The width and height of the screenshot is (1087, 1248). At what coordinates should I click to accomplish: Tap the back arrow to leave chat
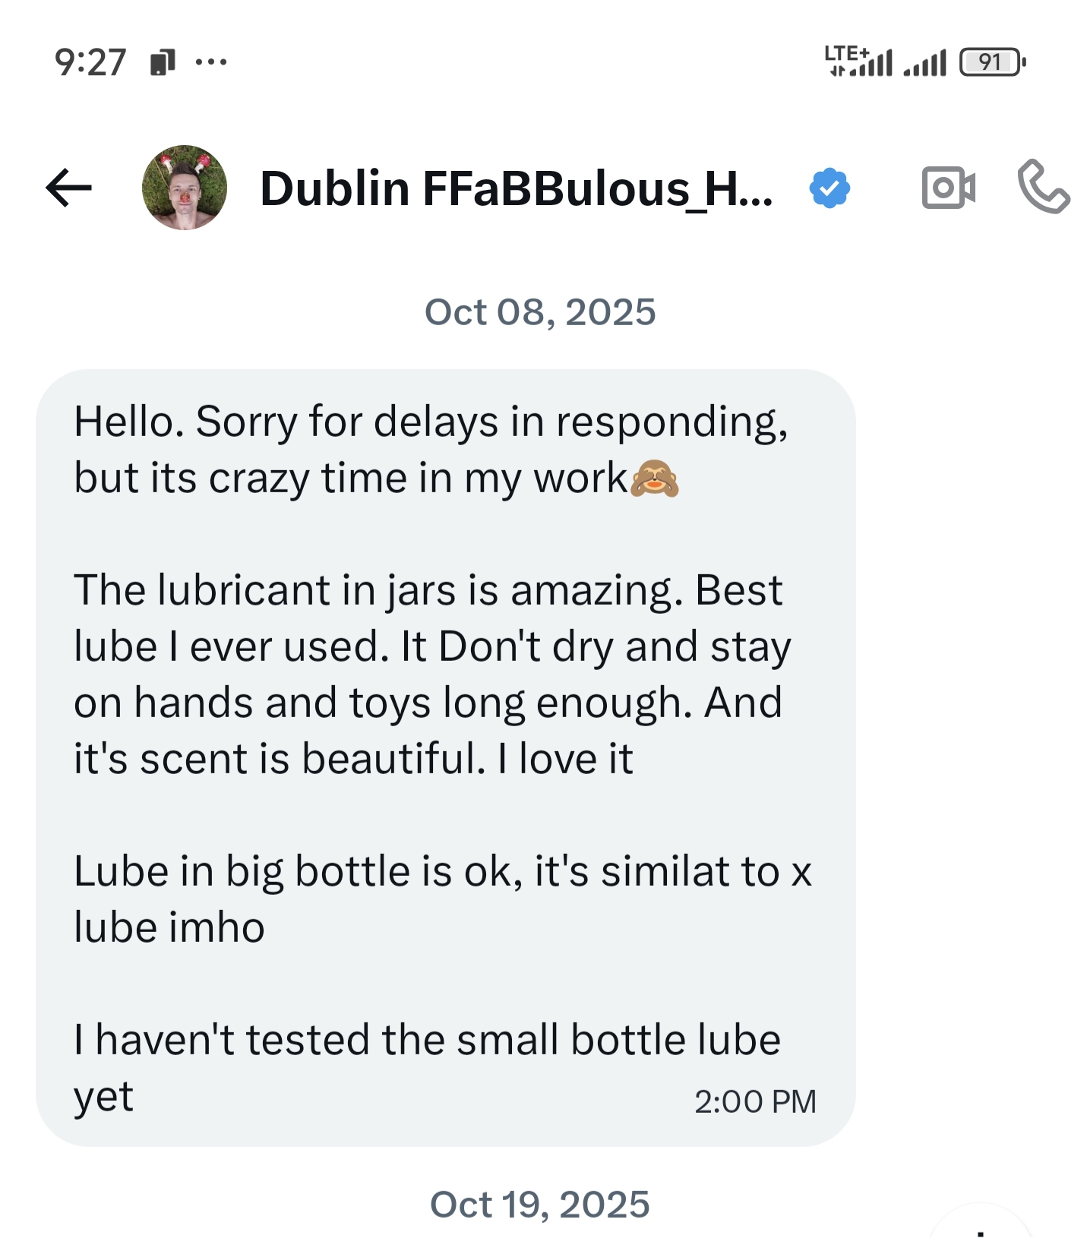pyautogui.click(x=68, y=188)
